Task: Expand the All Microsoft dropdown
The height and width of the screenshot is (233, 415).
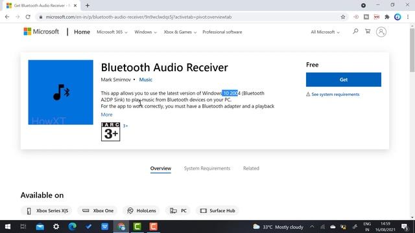Action: coord(325,32)
